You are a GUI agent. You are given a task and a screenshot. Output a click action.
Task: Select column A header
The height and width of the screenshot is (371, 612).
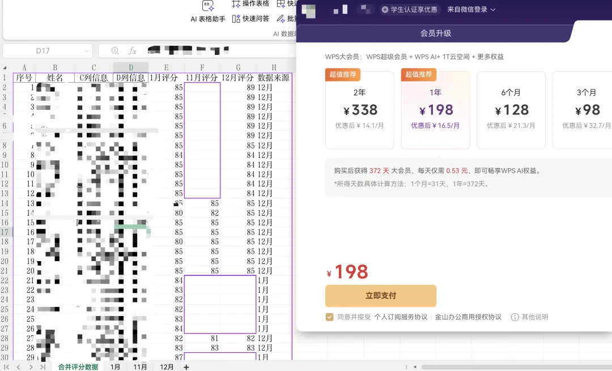(x=24, y=67)
